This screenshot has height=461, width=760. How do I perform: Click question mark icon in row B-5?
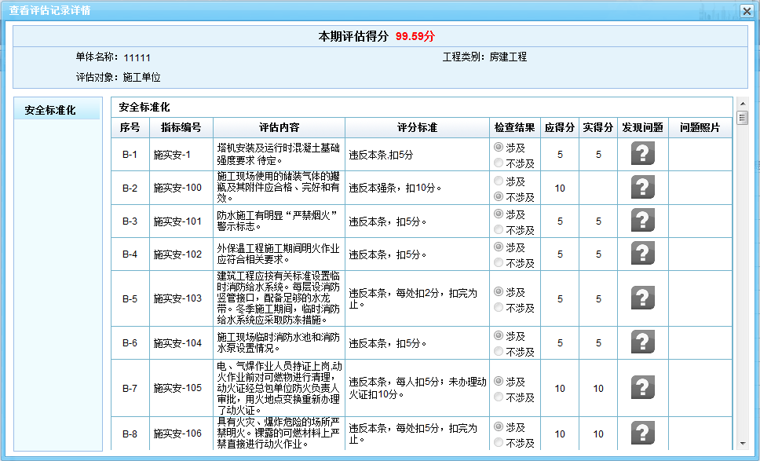tap(642, 298)
